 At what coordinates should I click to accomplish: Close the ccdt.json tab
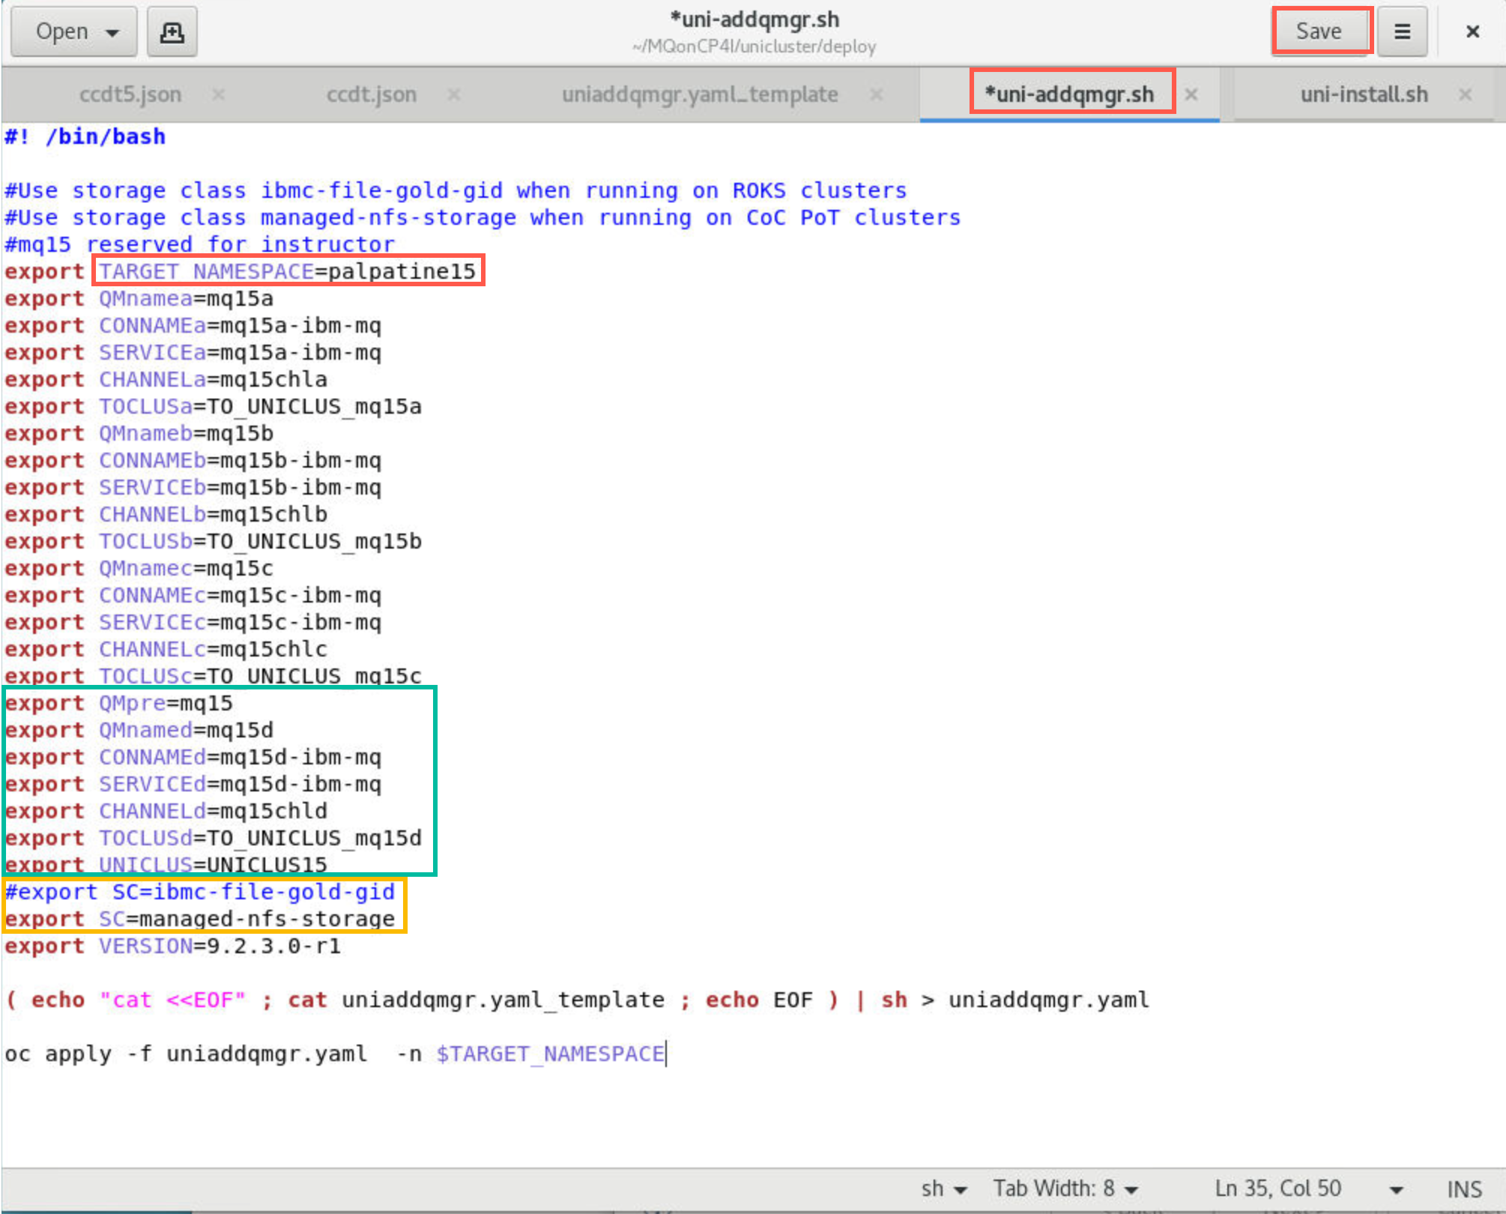[x=454, y=94]
